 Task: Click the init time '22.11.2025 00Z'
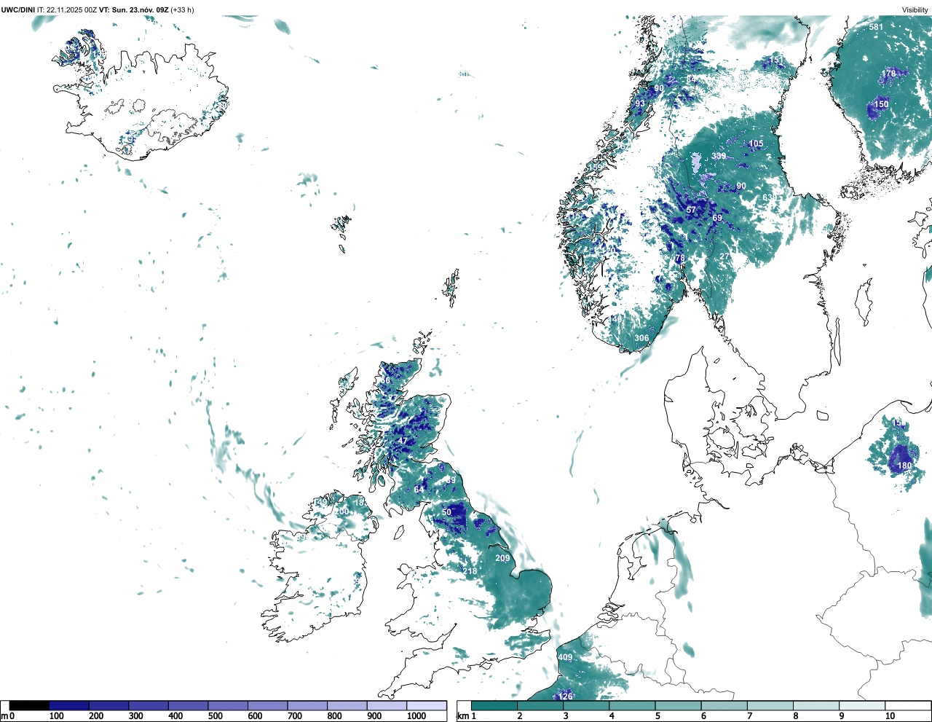click(x=72, y=9)
